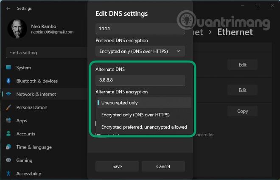Open the Gaming controller icon
This screenshot has width=280, height=180.
[x=8, y=160]
